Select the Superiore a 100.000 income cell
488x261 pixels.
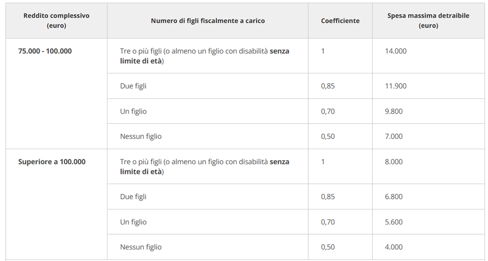[52, 162]
